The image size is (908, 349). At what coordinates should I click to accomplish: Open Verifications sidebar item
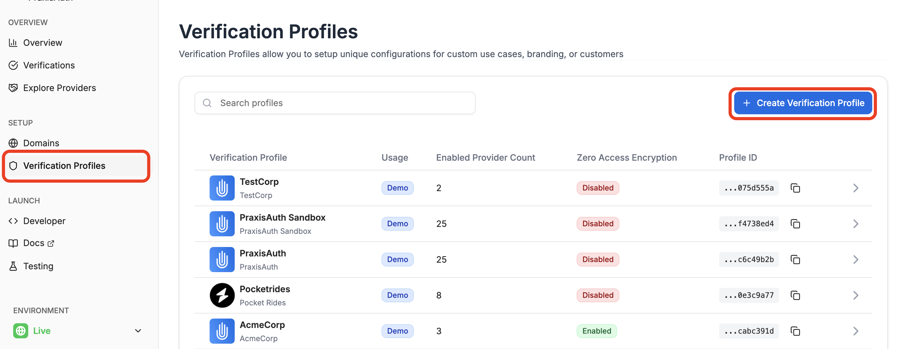pos(49,65)
